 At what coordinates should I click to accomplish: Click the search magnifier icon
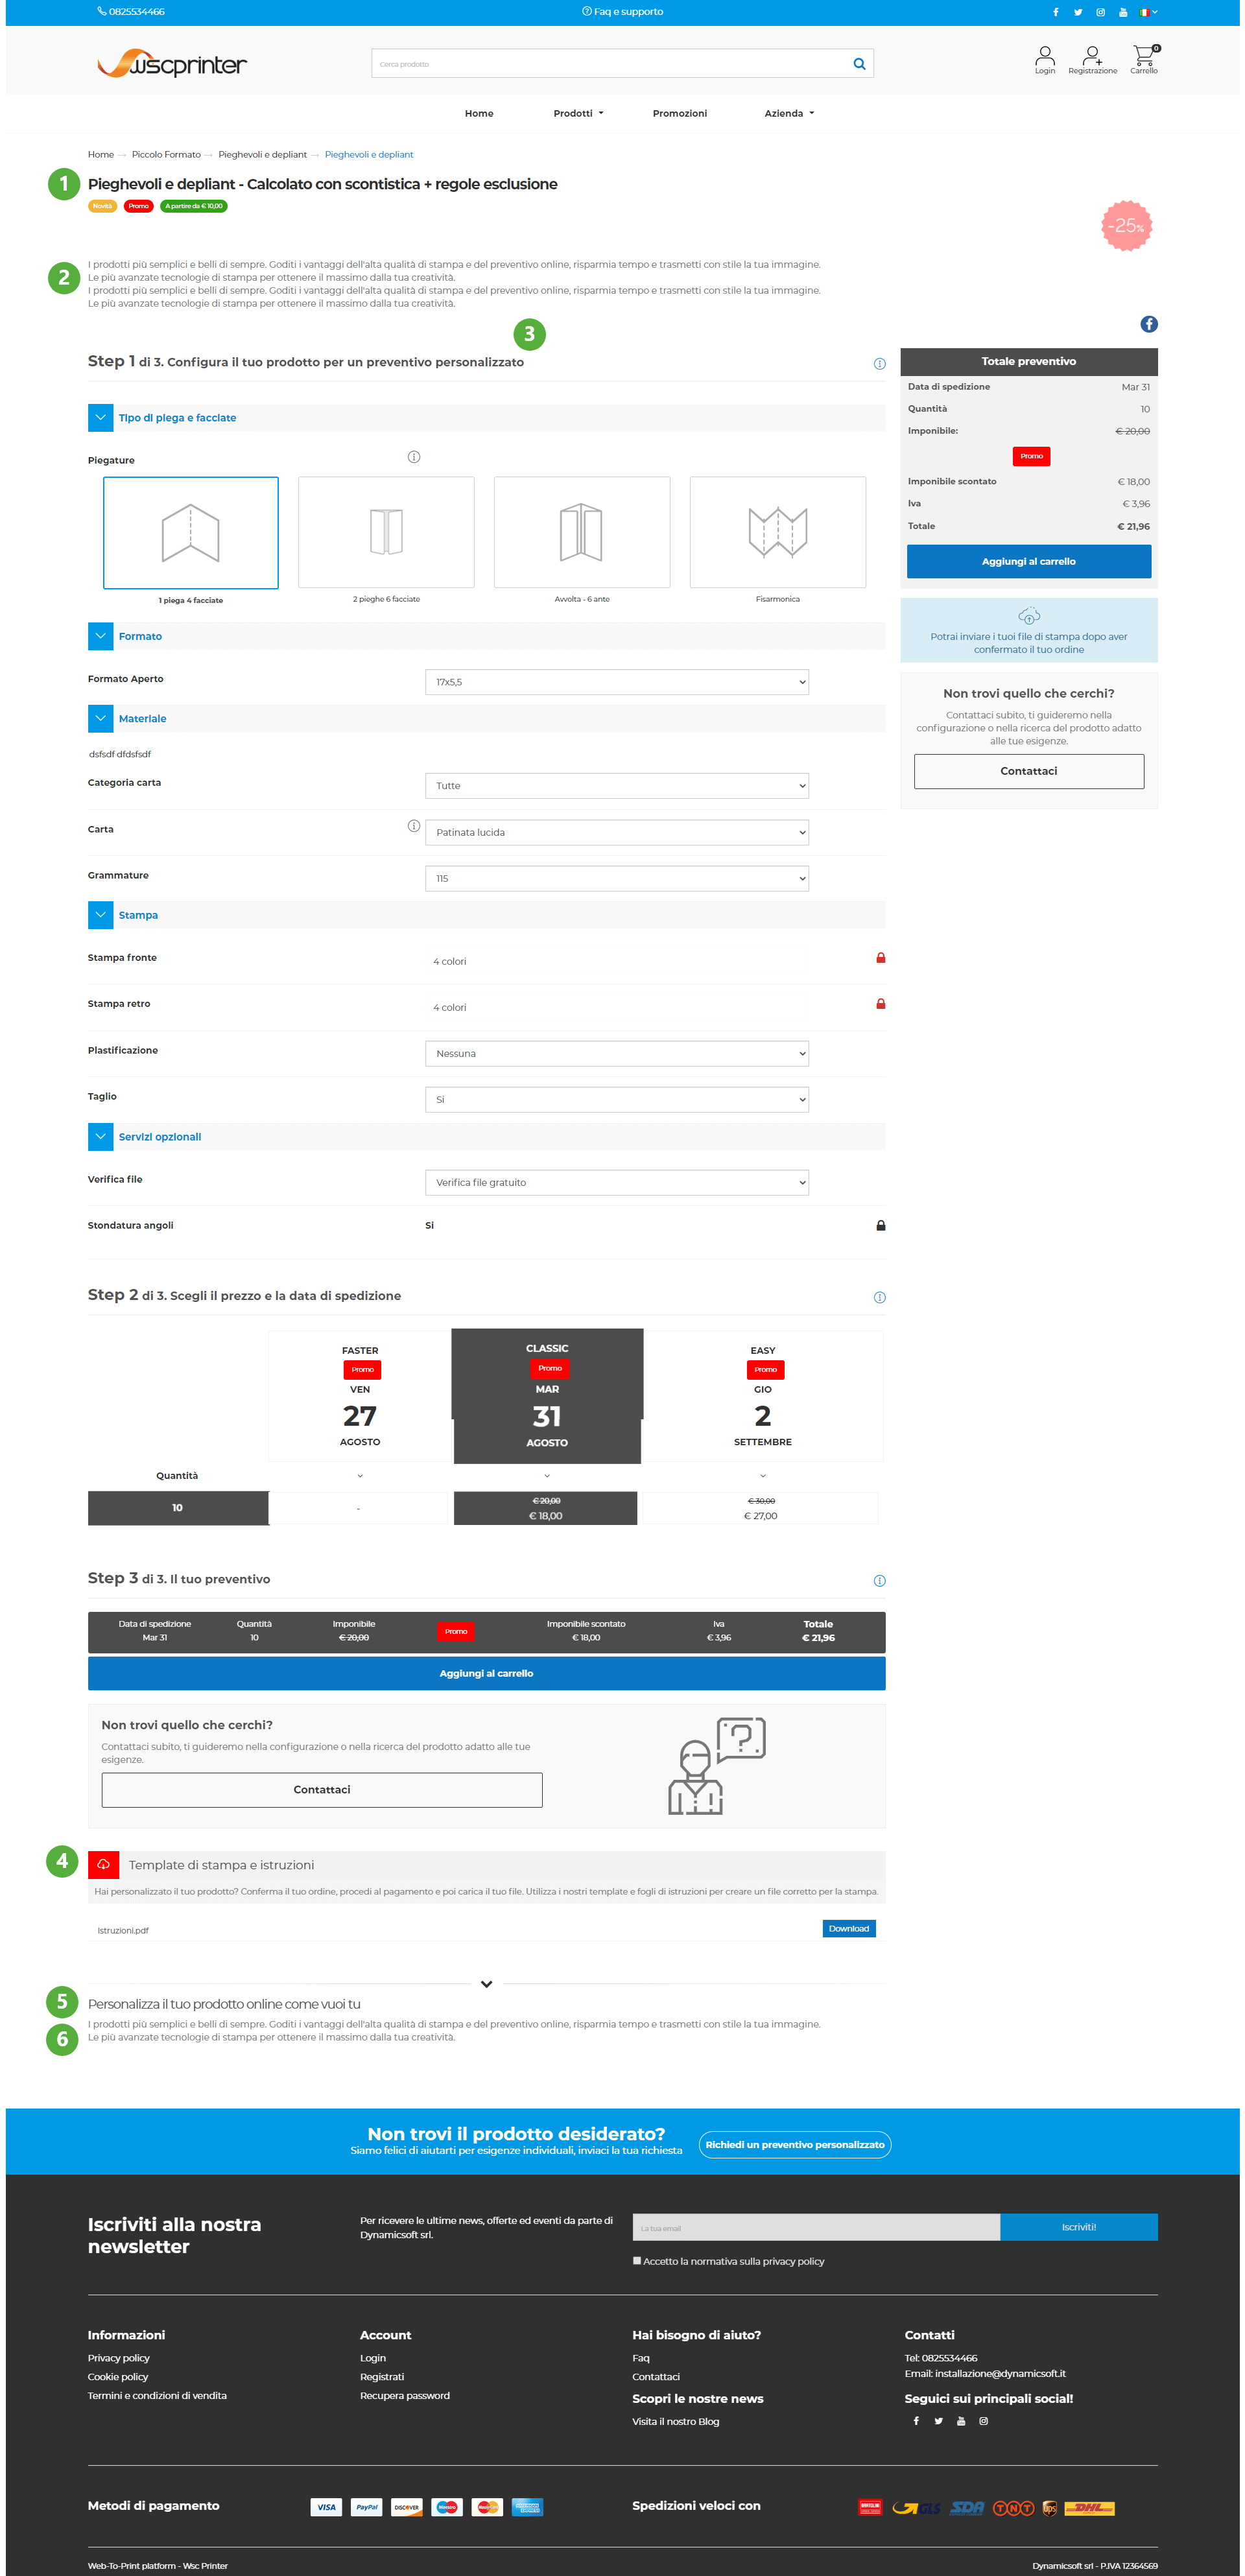[x=858, y=64]
